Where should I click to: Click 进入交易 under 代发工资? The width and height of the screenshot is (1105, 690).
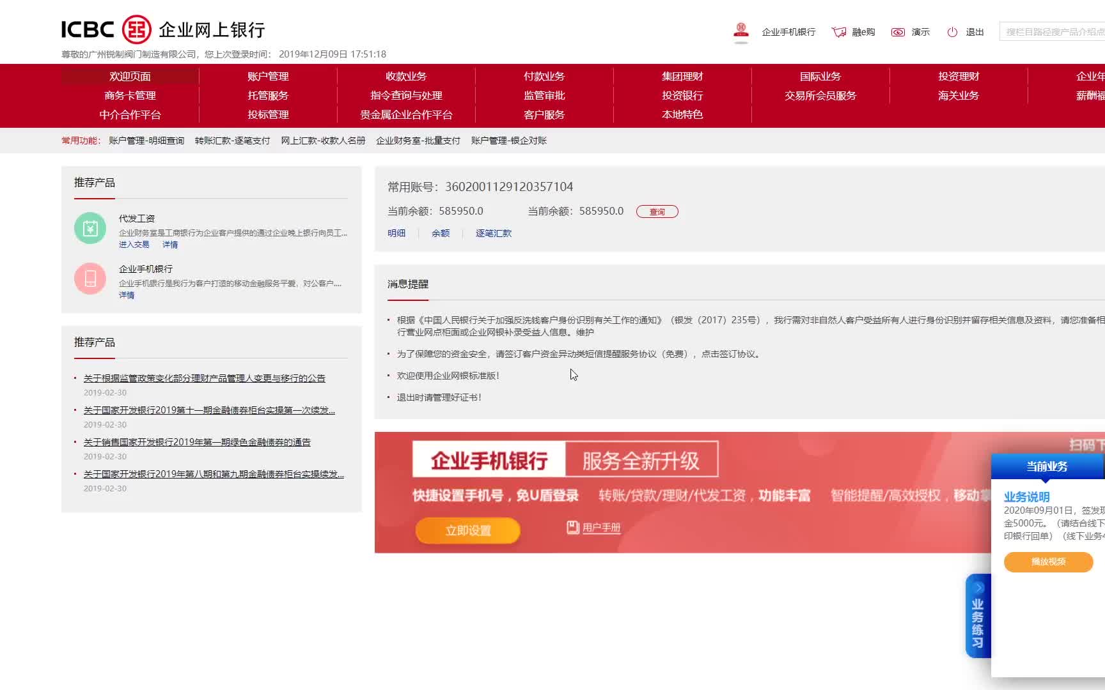(x=134, y=245)
